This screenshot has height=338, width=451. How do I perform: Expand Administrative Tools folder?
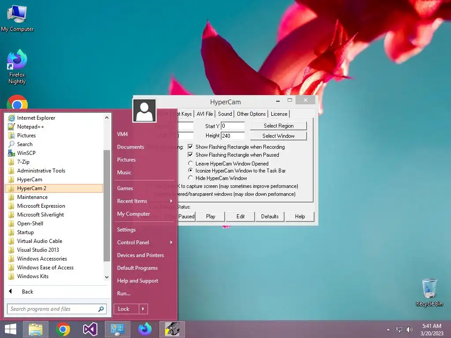(54, 171)
